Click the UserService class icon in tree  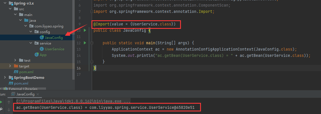coord(42,49)
